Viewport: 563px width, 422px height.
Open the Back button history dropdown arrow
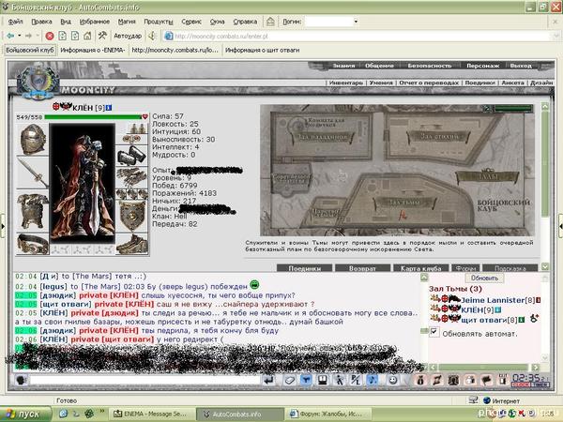click(20, 36)
